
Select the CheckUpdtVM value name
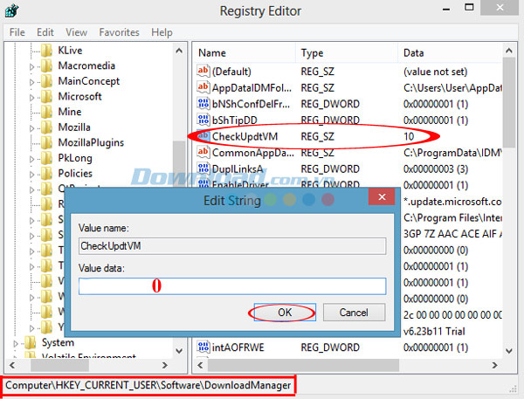(245, 136)
